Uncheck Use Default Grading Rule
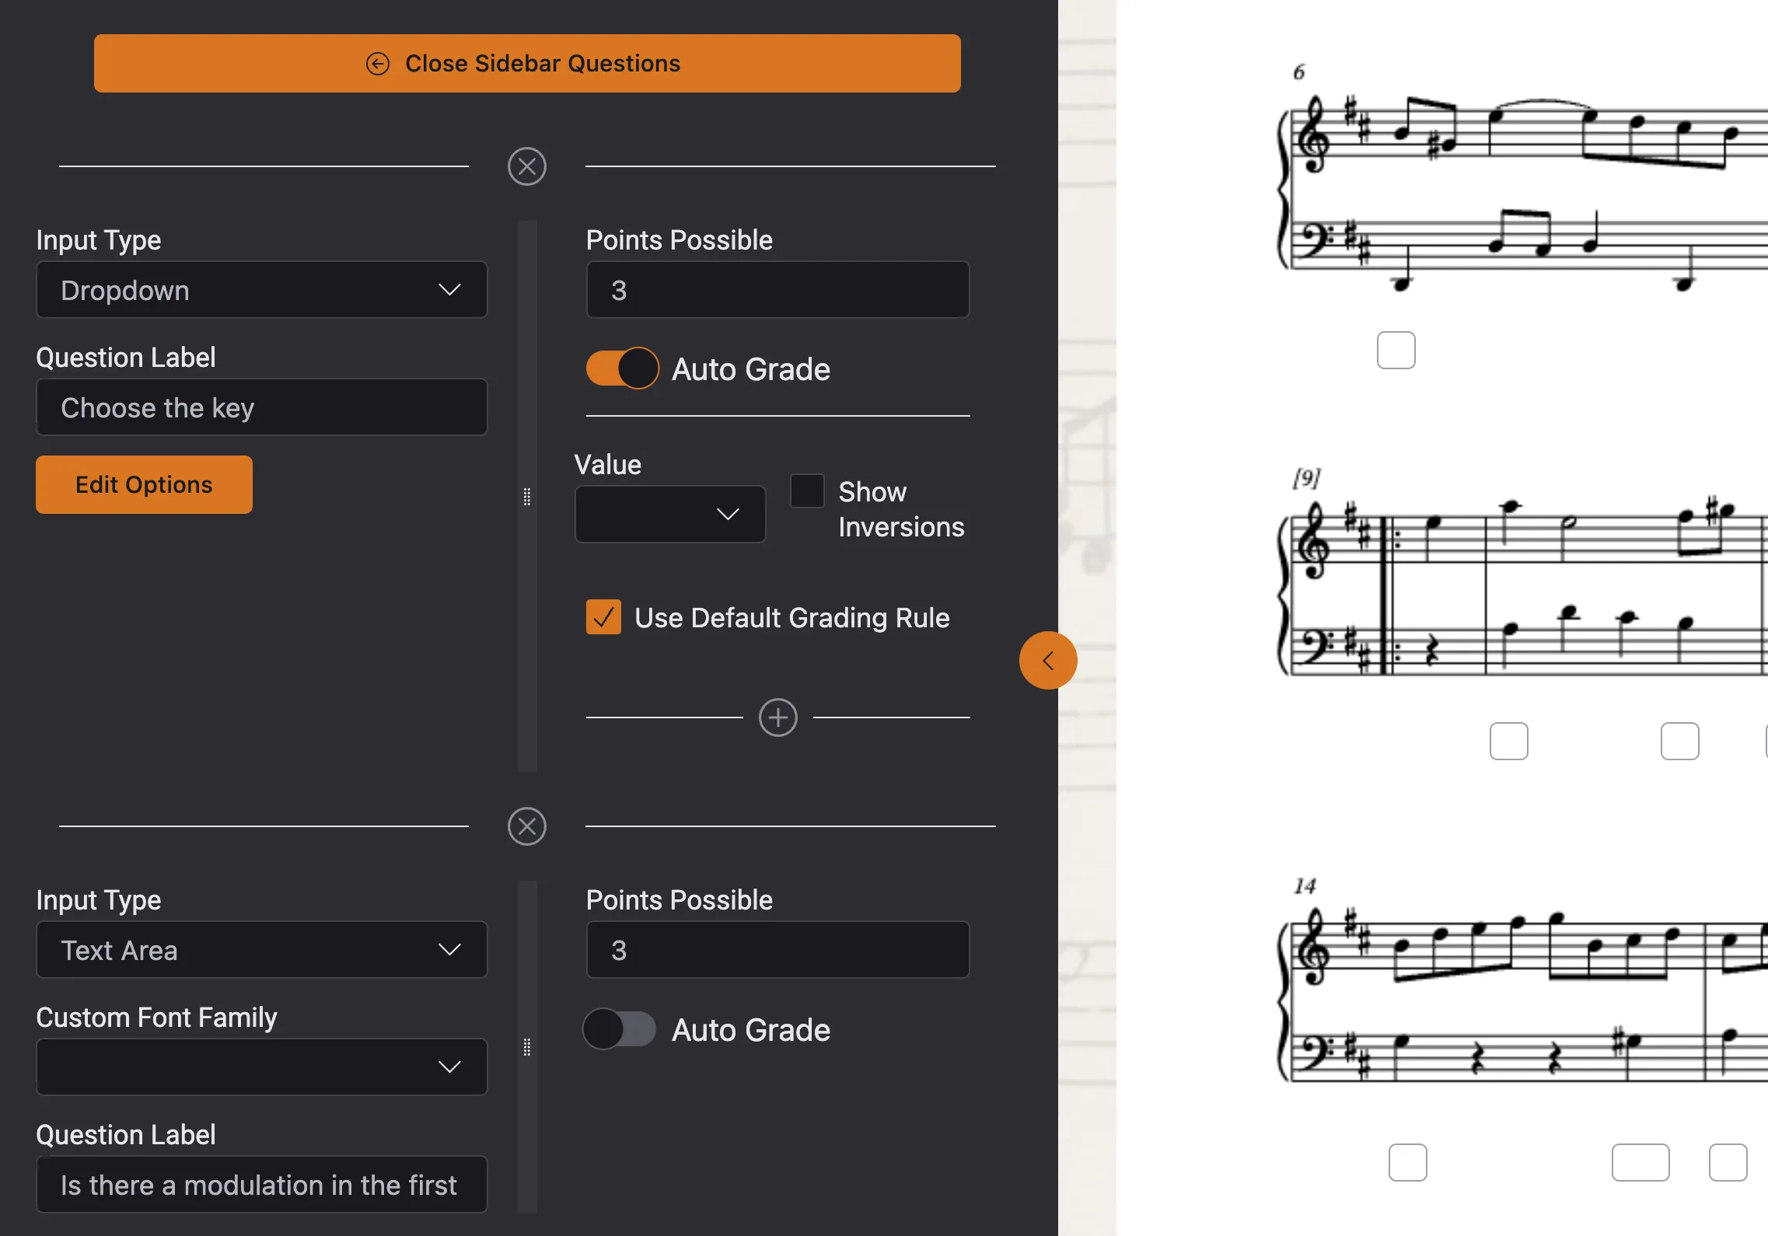The height and width of the screenshot is (1236, 1768). click(603, 617)
